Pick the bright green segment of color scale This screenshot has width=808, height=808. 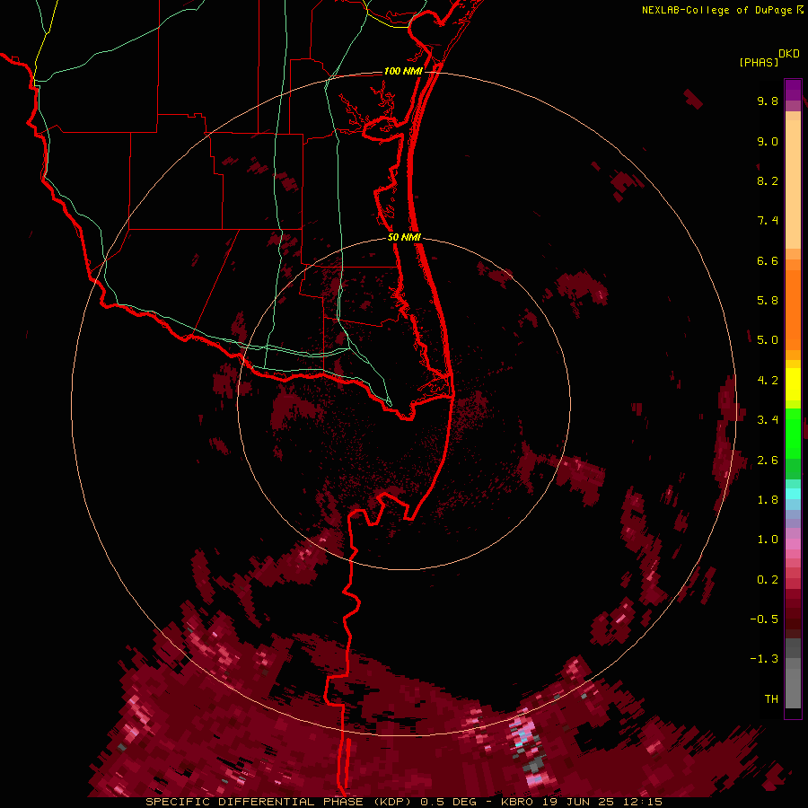(793, 433)
